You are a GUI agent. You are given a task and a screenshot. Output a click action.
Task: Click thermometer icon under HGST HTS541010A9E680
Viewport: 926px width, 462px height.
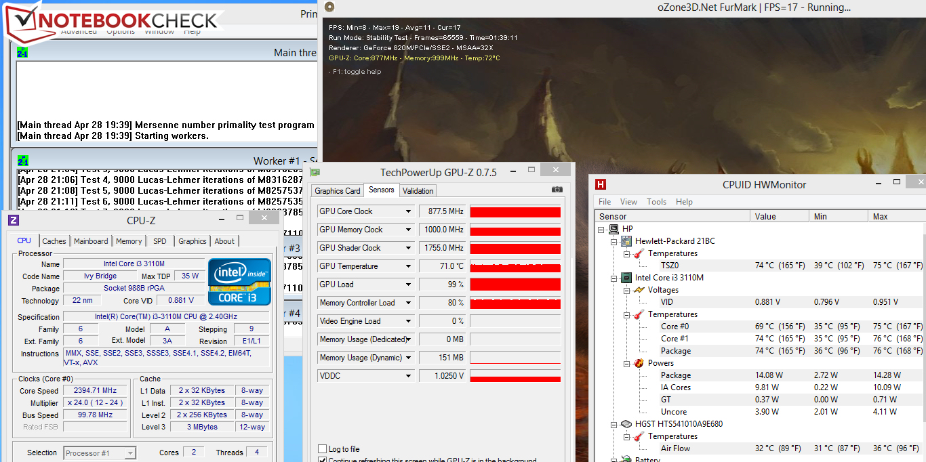tap(639, 436)
